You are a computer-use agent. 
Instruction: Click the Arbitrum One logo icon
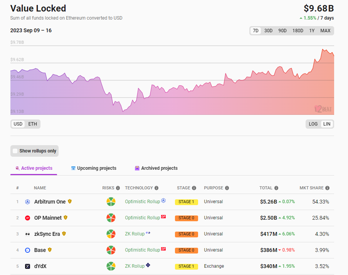pos(27,202)
